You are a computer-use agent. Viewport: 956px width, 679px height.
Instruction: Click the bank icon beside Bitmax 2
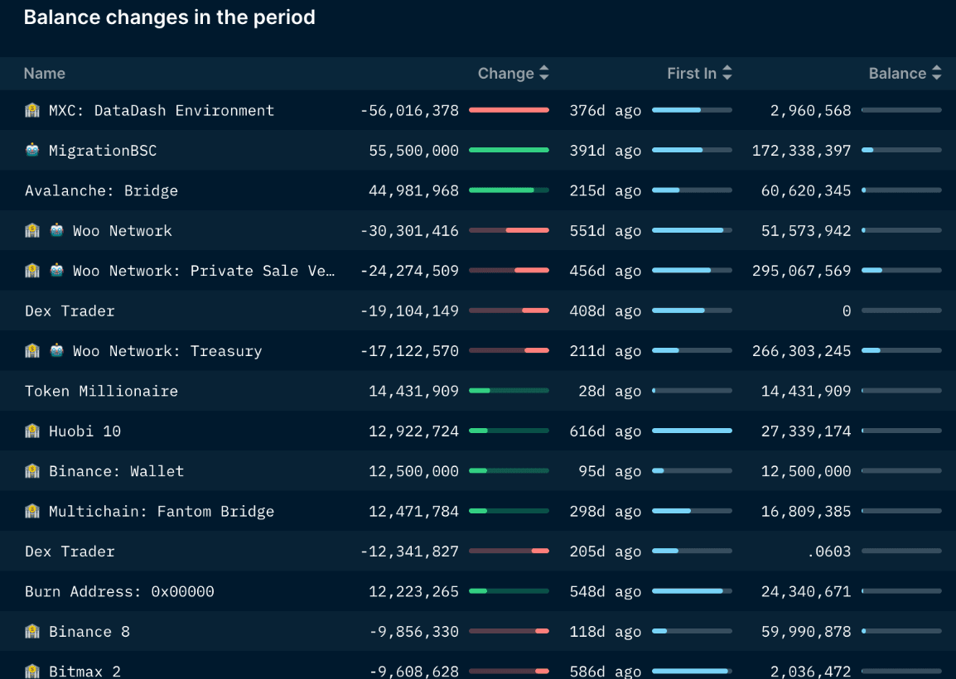32,671
